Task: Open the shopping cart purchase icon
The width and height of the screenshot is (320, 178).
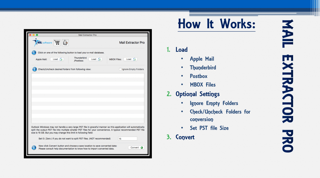Action: 57,42
